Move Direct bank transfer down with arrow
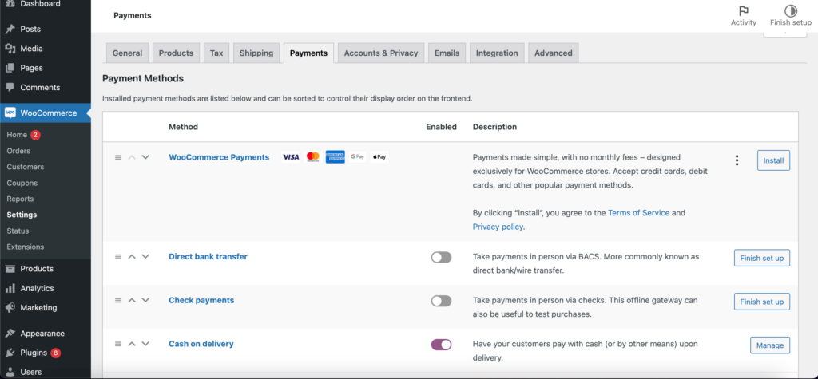This screenshot has width=818, height=379. point(145,256)
